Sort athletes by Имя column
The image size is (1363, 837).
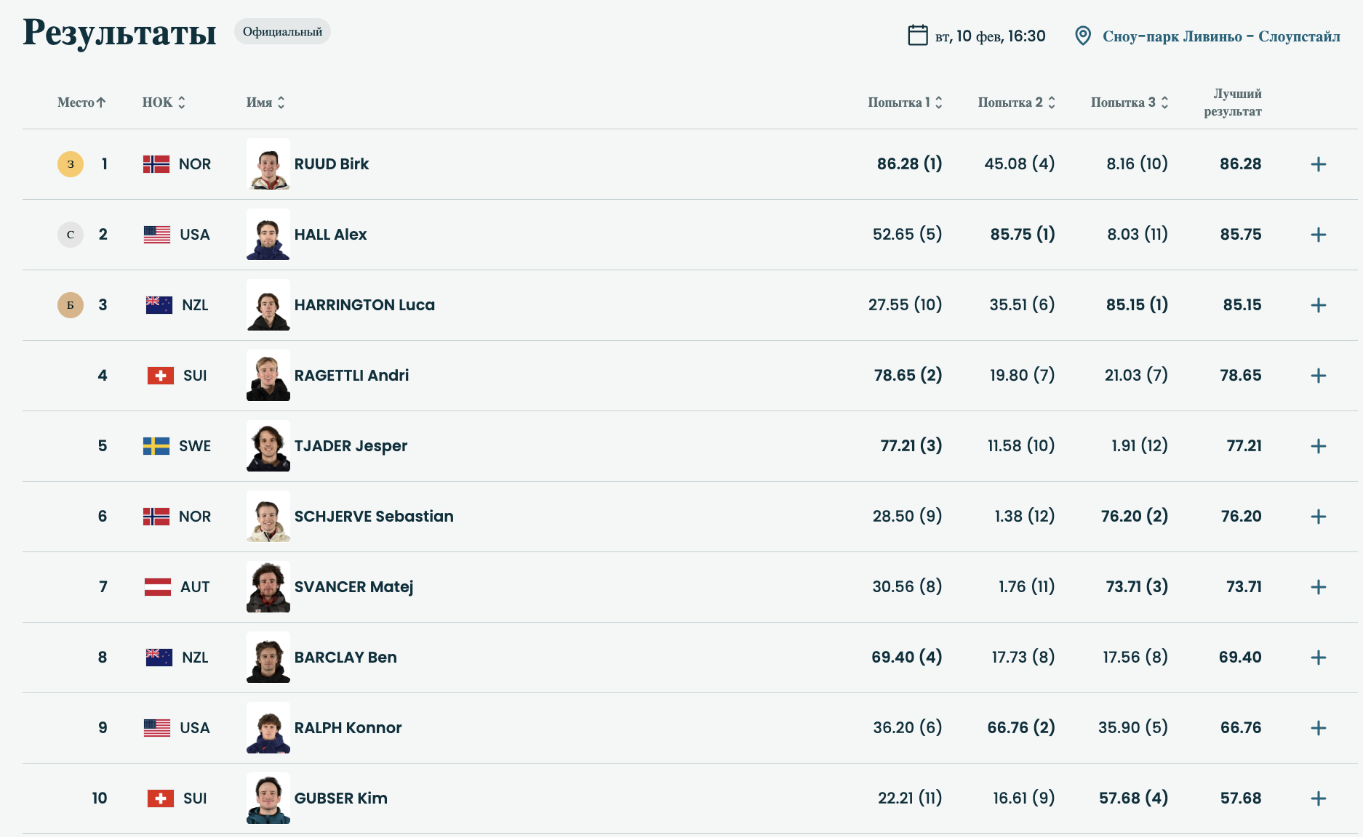click(265, 102)
